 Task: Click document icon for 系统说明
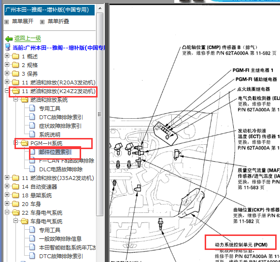(x=32, y=134)
